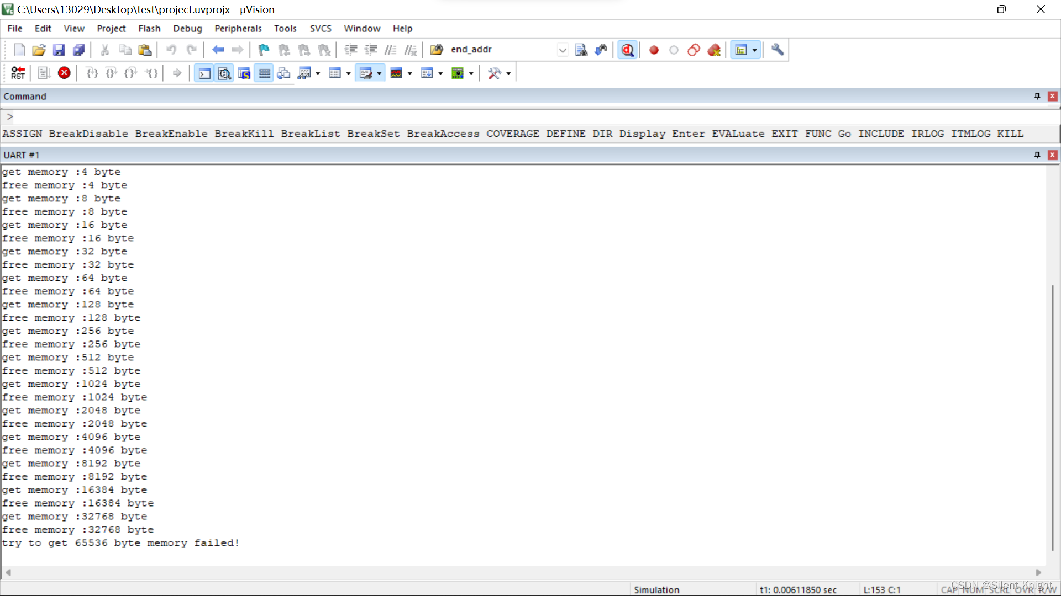This screenshot has width=1061, height=596.
Task: Expand the Toolbox dropdown arrow
Action: point(508,73)
